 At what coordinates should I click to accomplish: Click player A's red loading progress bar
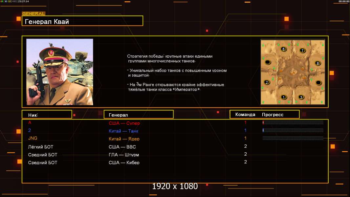click(x=293, y=122)
